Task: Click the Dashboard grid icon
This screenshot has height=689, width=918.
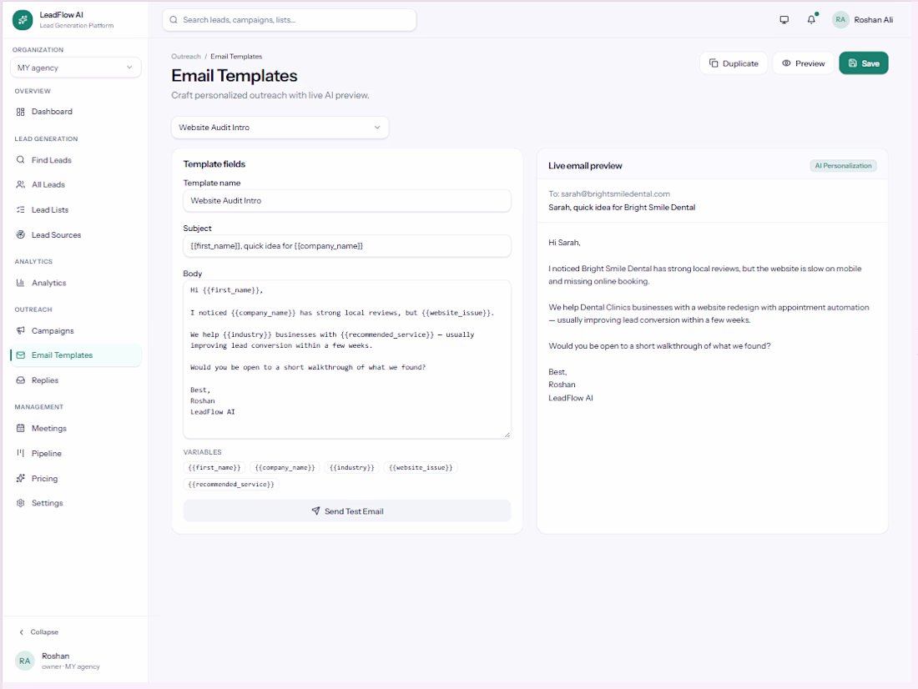Action: coord(21,112)
